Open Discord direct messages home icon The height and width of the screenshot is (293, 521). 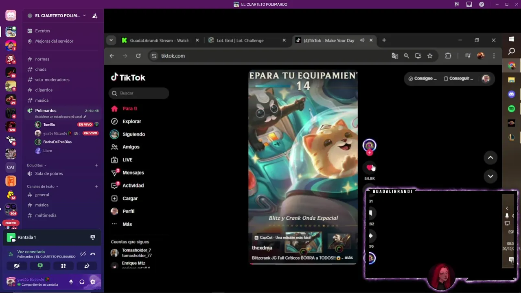tap(11, 15)
